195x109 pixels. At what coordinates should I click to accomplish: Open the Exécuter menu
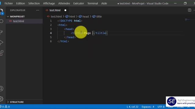(x=79, y=3)
